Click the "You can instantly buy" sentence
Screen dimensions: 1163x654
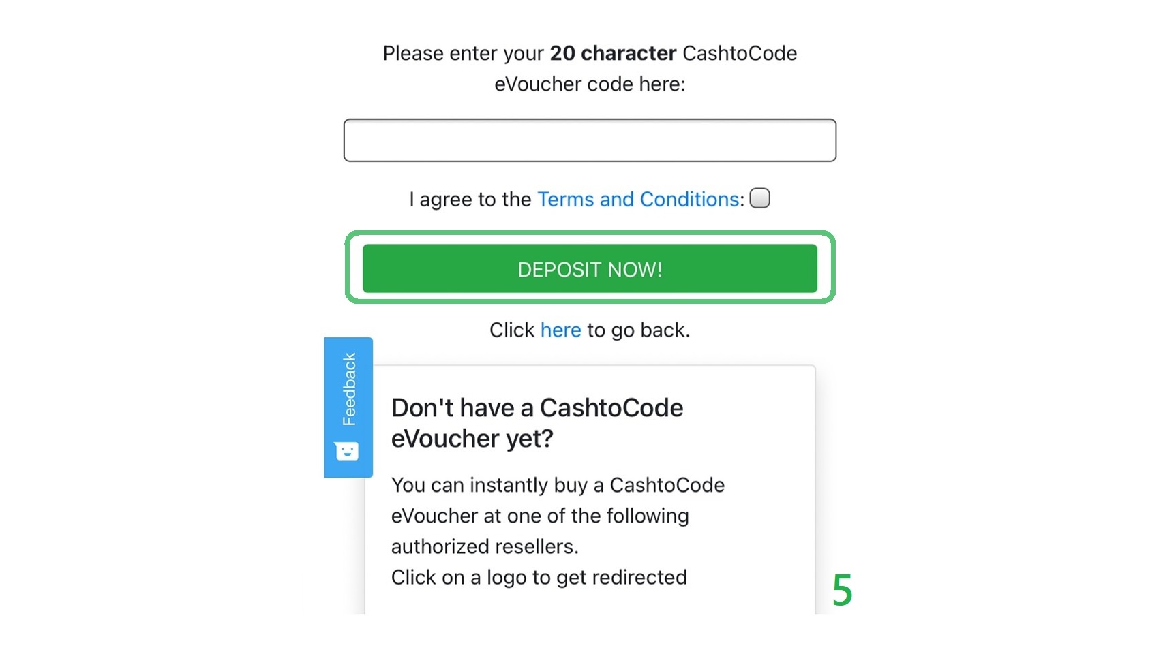pos(557,485)
